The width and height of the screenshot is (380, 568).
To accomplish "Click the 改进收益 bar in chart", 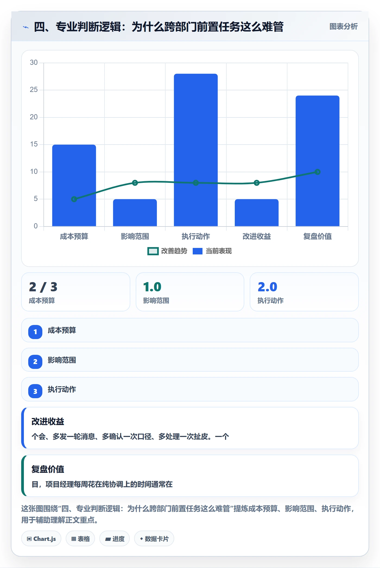I will tap(256, 213).
